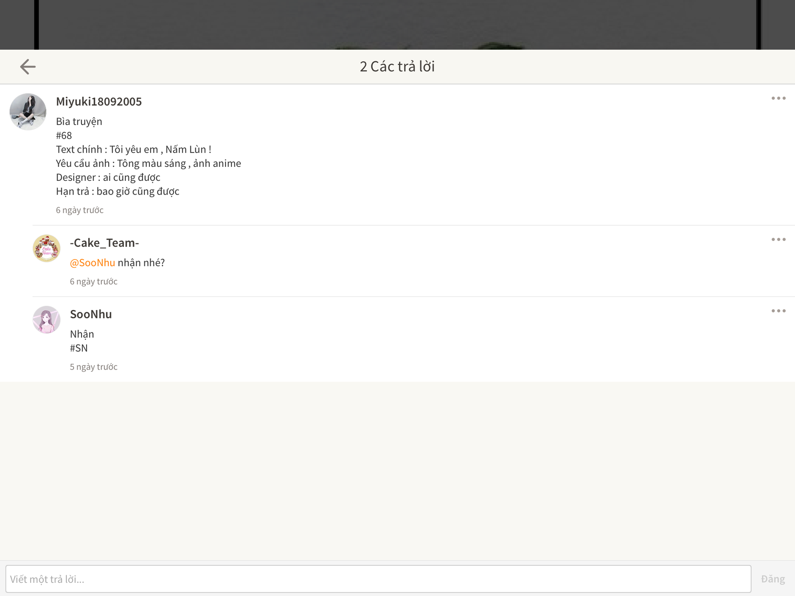Screen dimensions: 795x596
Task: Open Miyuki18092005 username link
Action: (x=99, y=102)
